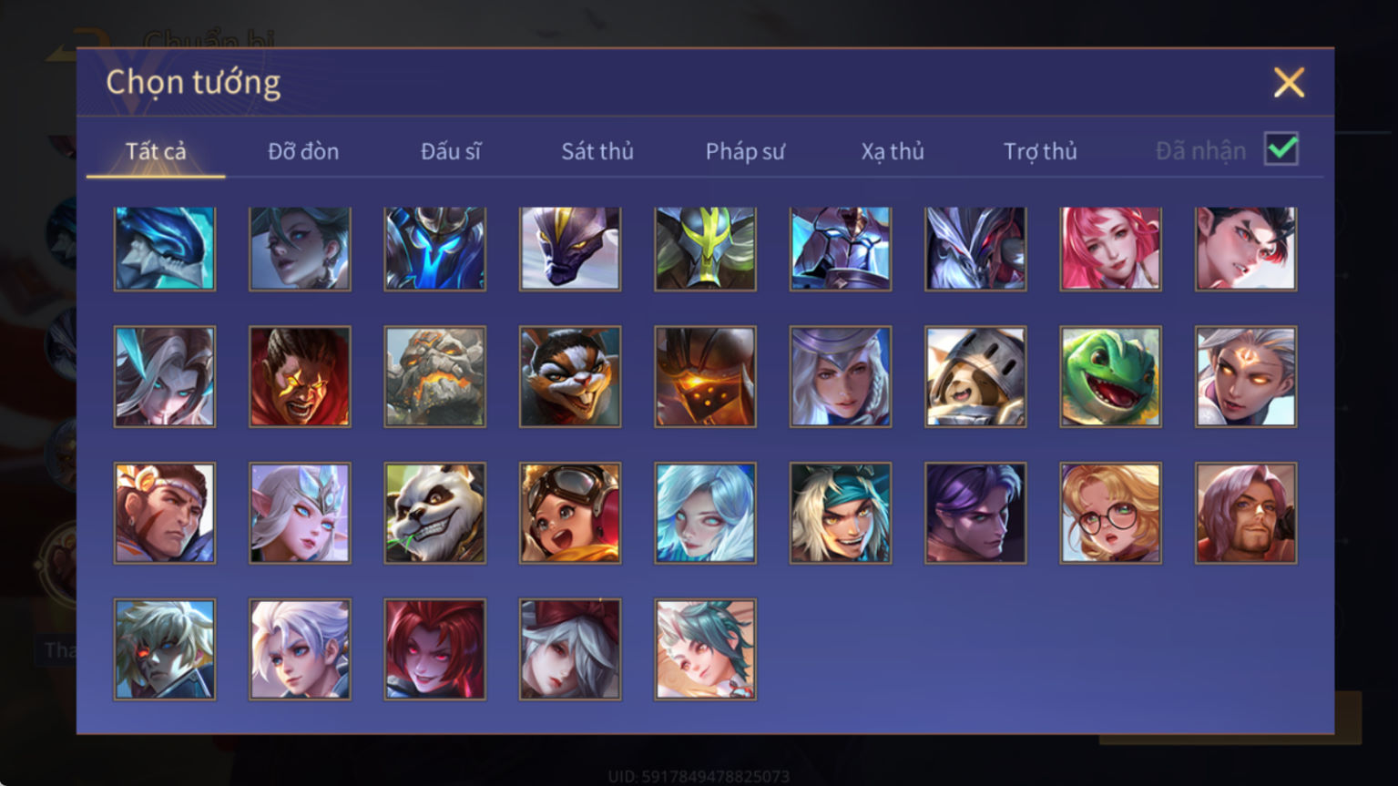This screenshot has height=786, width=1398.
Task: Select the blonde girl with glasses hero
Action: pyautogui.click(x=1110, y=513)
